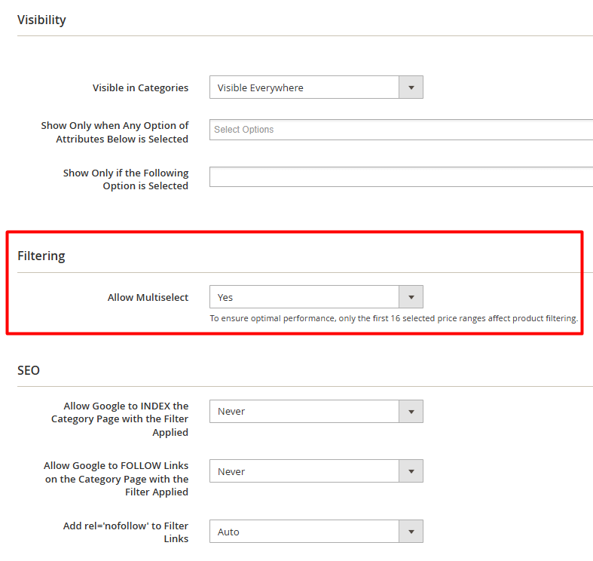593x561 pixels.
Task: Click the Visibility section heading
Action: (x=41, y=20)
